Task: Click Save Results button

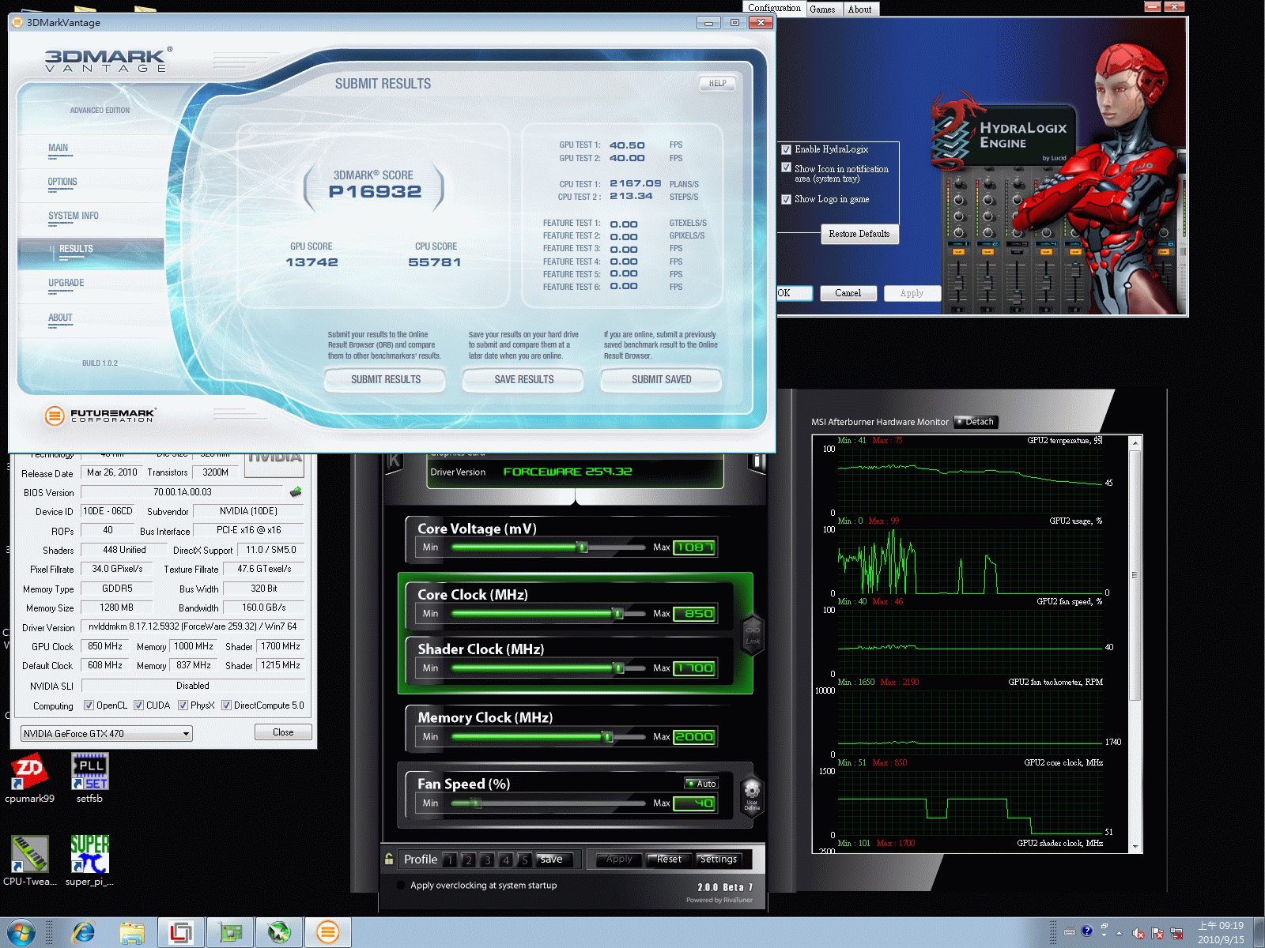Action: (523, 380)
